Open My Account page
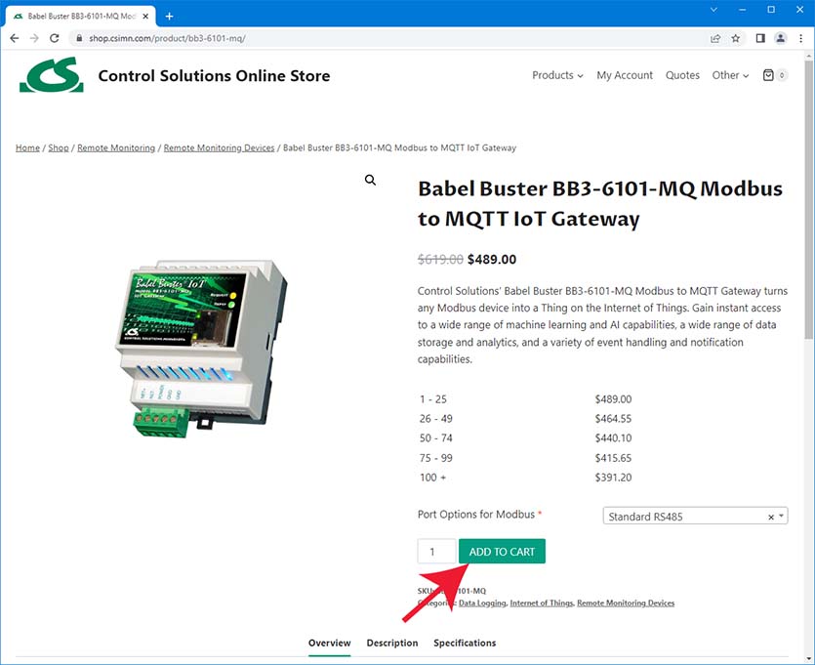 [x=625, y=75]
